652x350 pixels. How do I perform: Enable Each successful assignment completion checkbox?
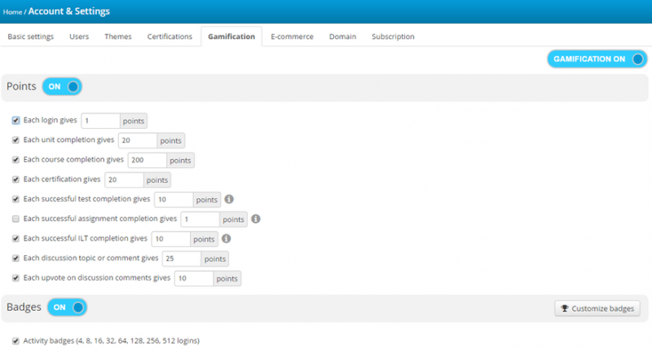pos(15,219)
